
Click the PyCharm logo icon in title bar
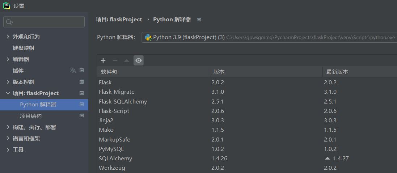point(6,5)
